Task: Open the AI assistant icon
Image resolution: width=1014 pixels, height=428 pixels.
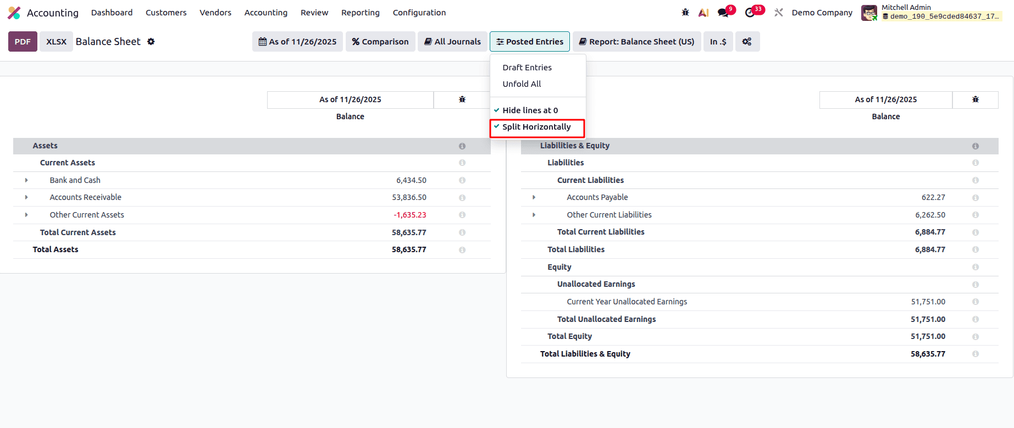Action: pos(703,12)
